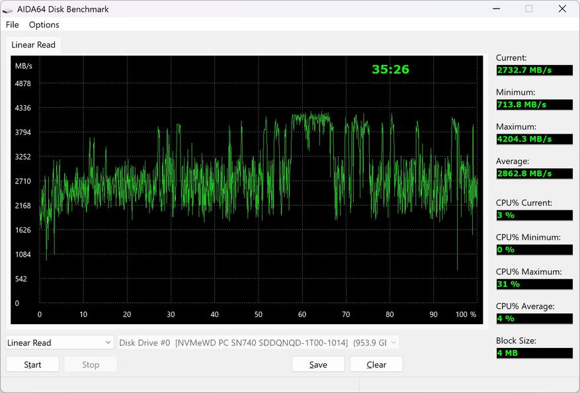The height and width of the screenshot is (393, 580).
Task: Click the CPU% Maximum value 31 %
Action: tap(534, 284)
